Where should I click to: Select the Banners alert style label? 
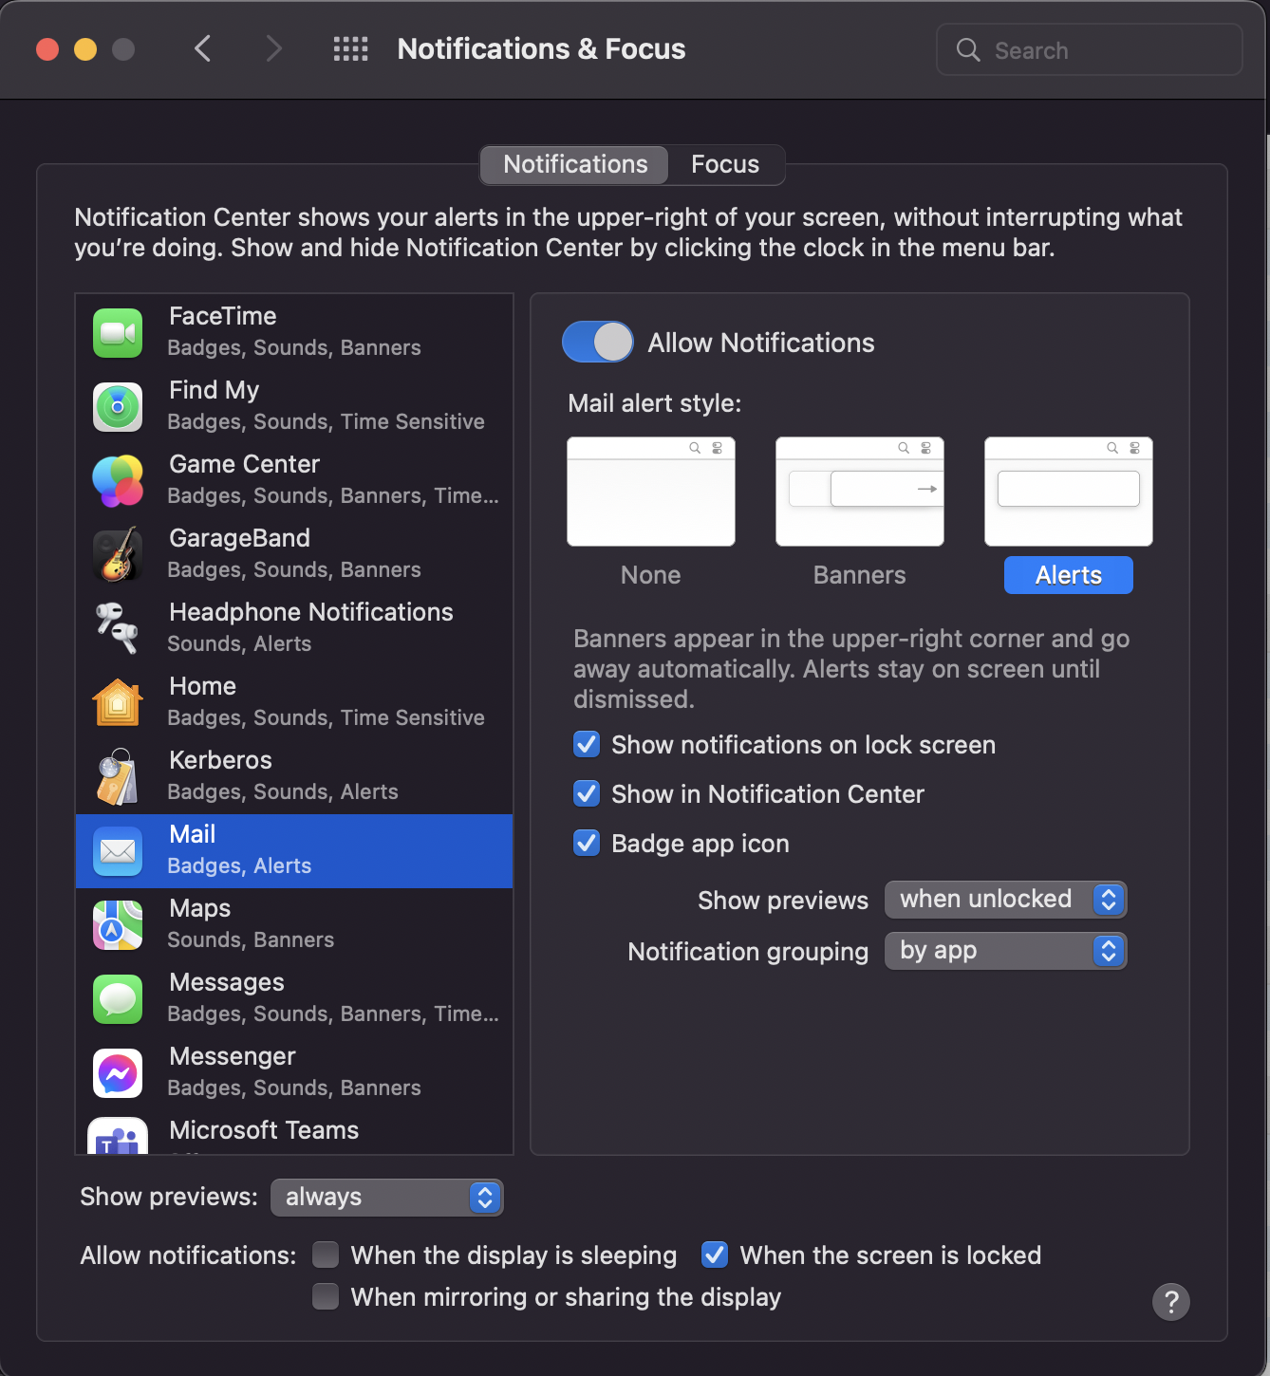860,575
